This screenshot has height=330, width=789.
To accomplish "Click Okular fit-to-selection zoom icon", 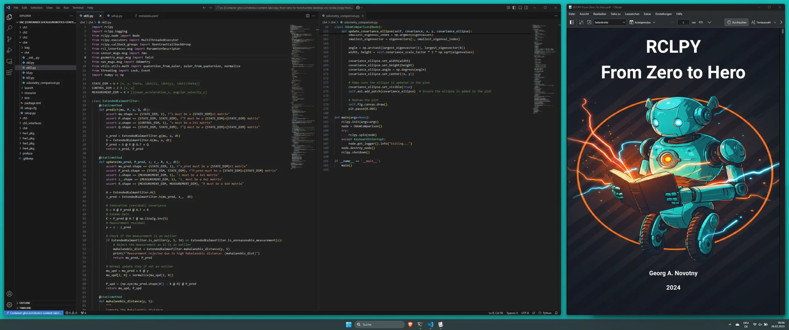I will pos(581,22).
